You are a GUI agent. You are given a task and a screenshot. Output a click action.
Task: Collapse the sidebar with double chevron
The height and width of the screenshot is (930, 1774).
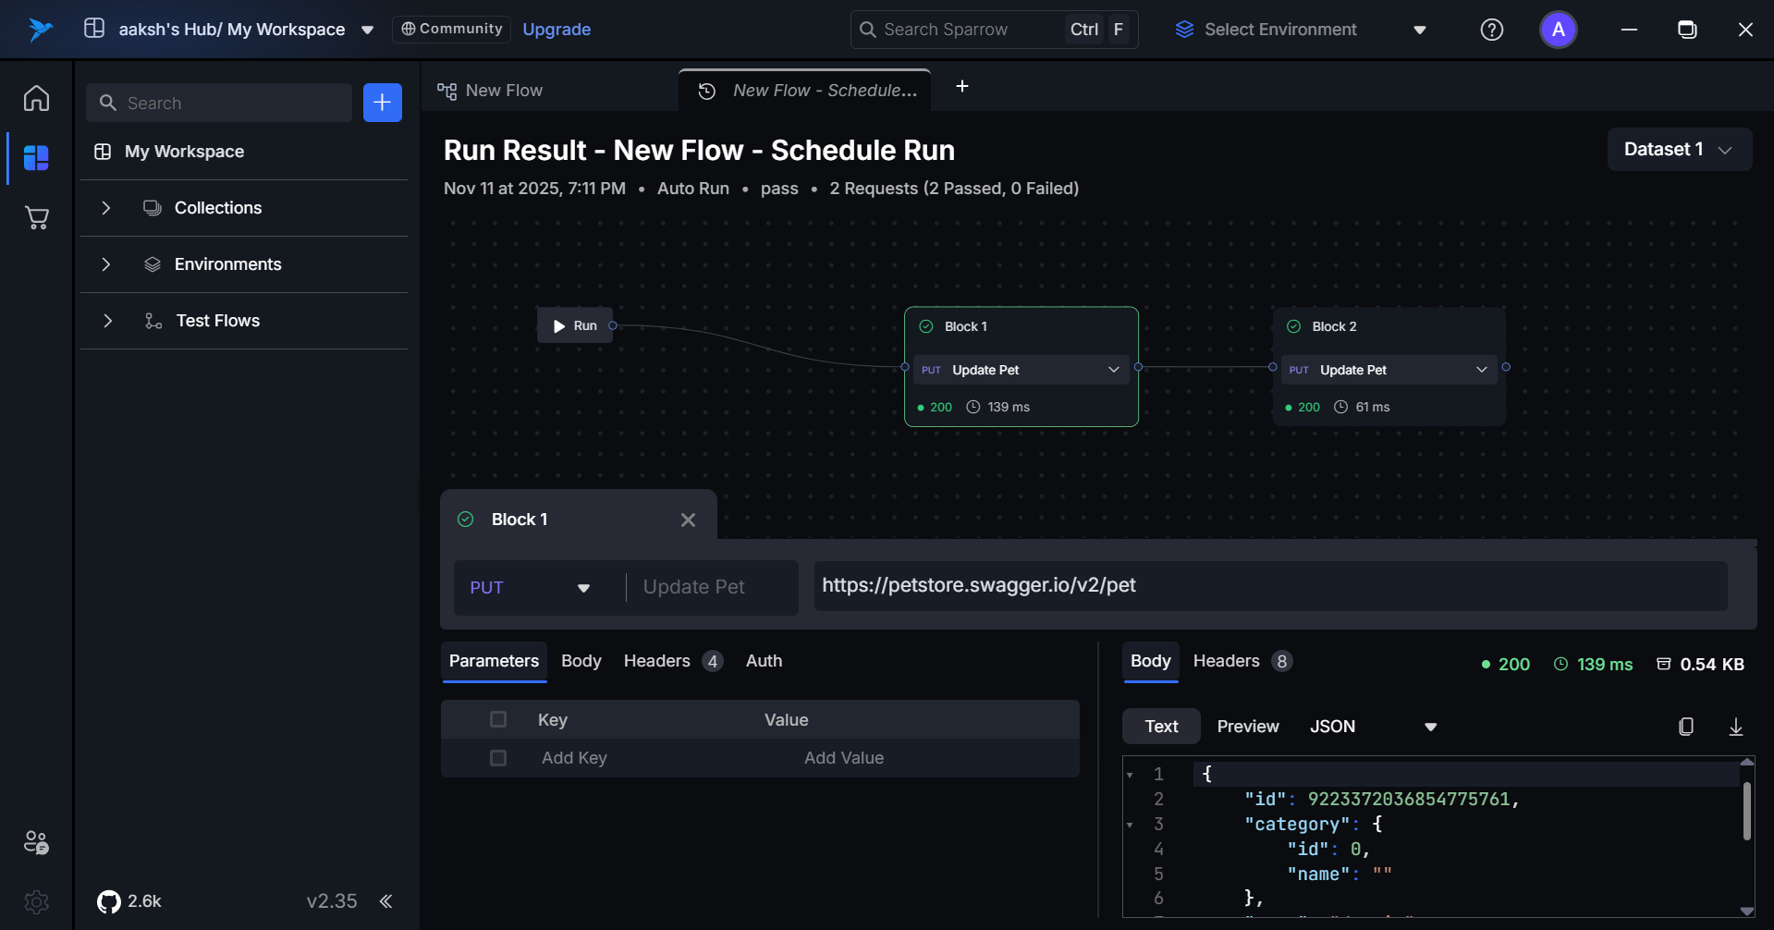(x=385, y=901)
